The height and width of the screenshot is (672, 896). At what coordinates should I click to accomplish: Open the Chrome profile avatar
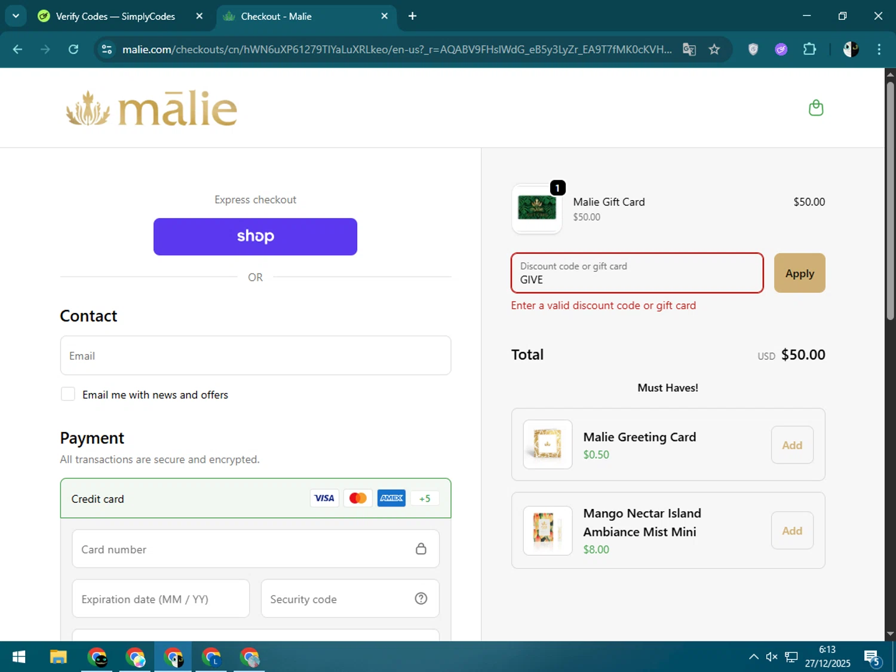tap(851, 50)
